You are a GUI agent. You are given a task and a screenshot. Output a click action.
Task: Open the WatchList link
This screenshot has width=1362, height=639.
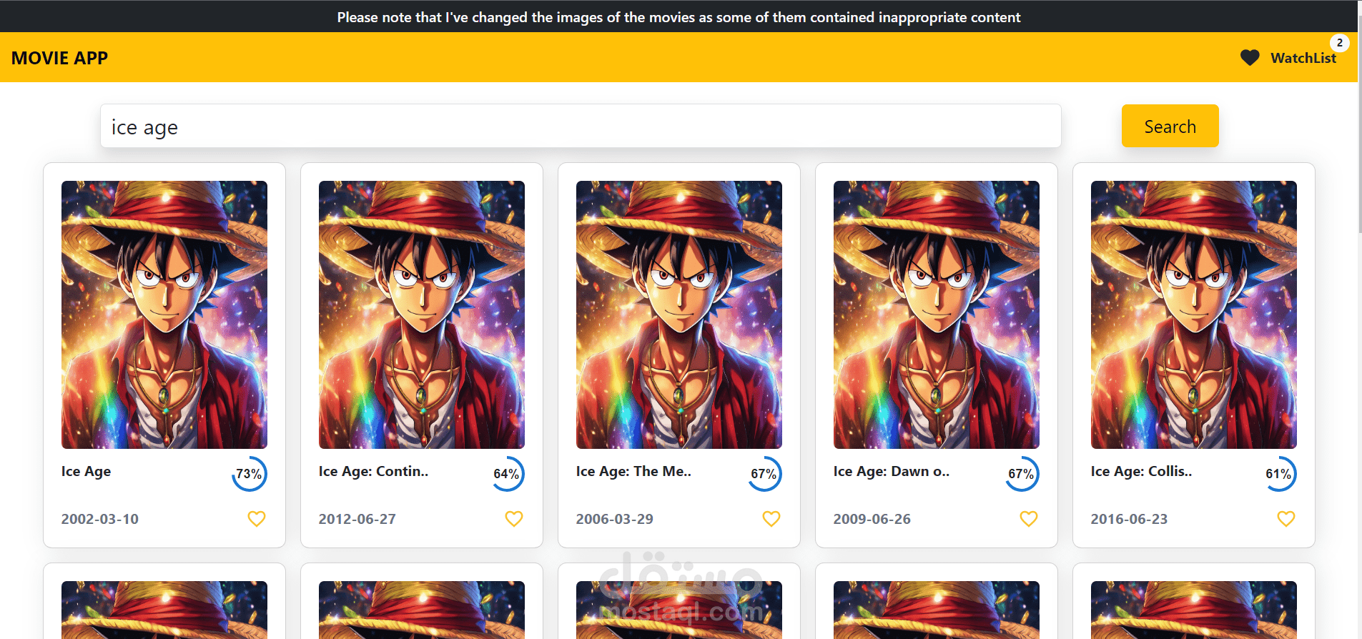1303,58
